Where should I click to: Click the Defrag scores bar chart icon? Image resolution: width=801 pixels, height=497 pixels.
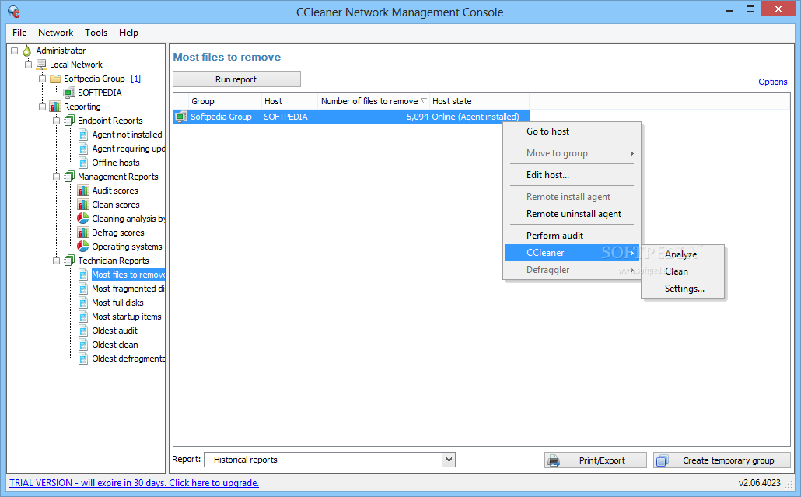(83, 233)
